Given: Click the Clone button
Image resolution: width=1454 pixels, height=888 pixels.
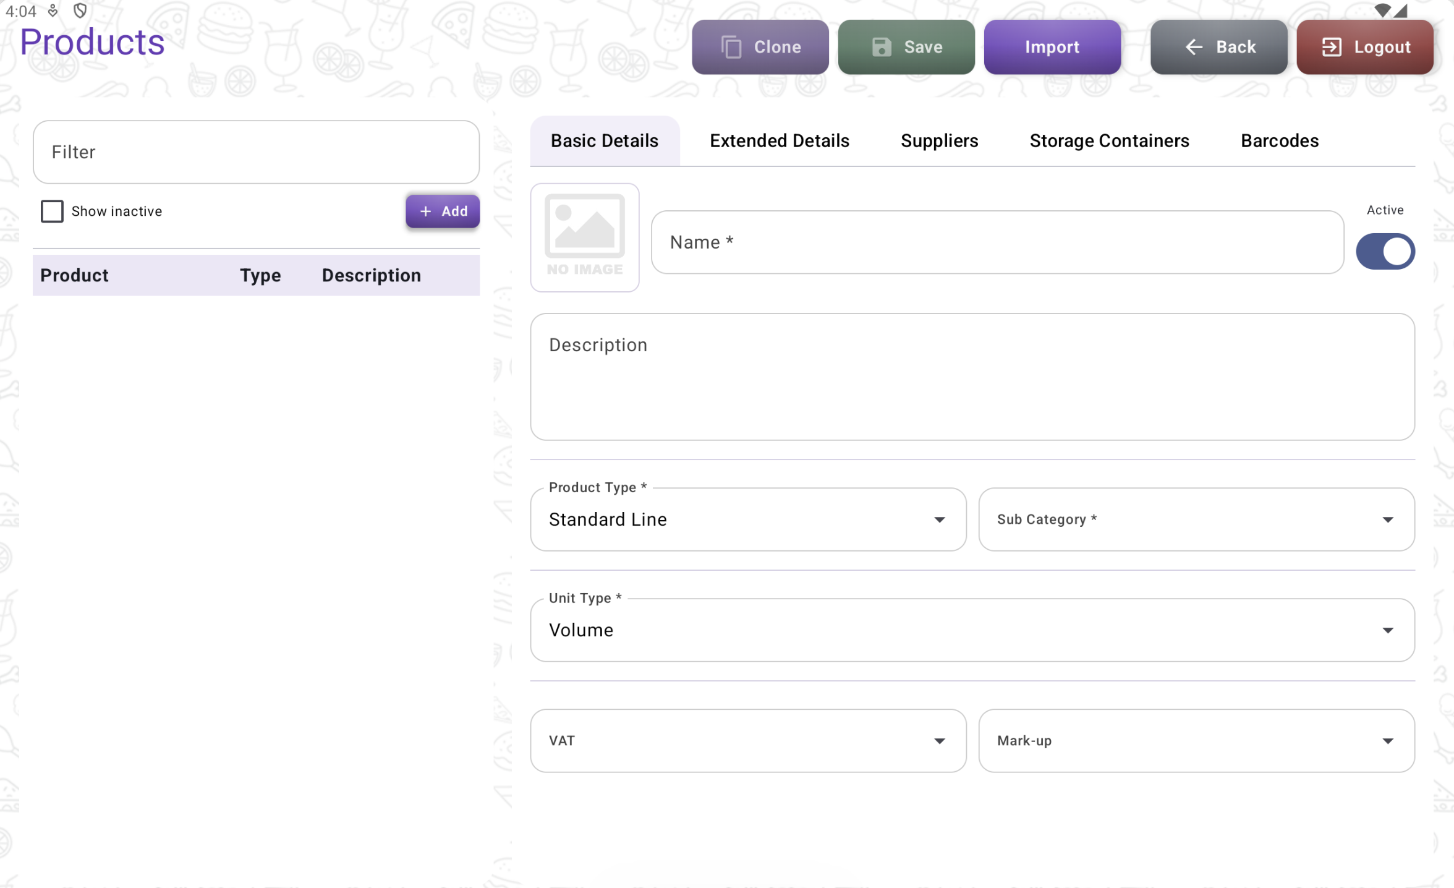Looking at the screenshot, I should point(760,47).
